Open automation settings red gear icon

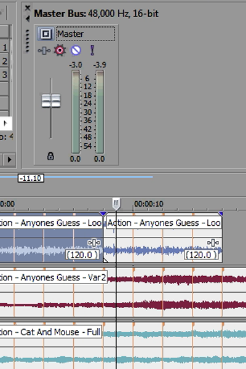click(x=60, y=50)
